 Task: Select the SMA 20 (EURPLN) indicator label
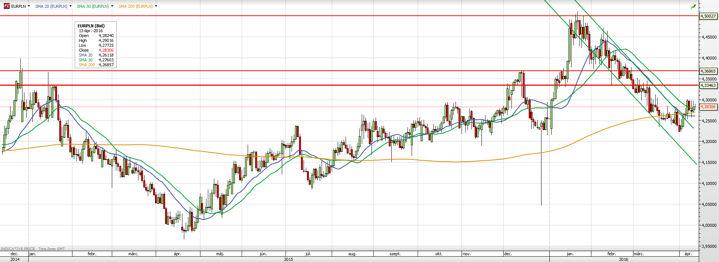pyautogui.click(x=51, y=6)
